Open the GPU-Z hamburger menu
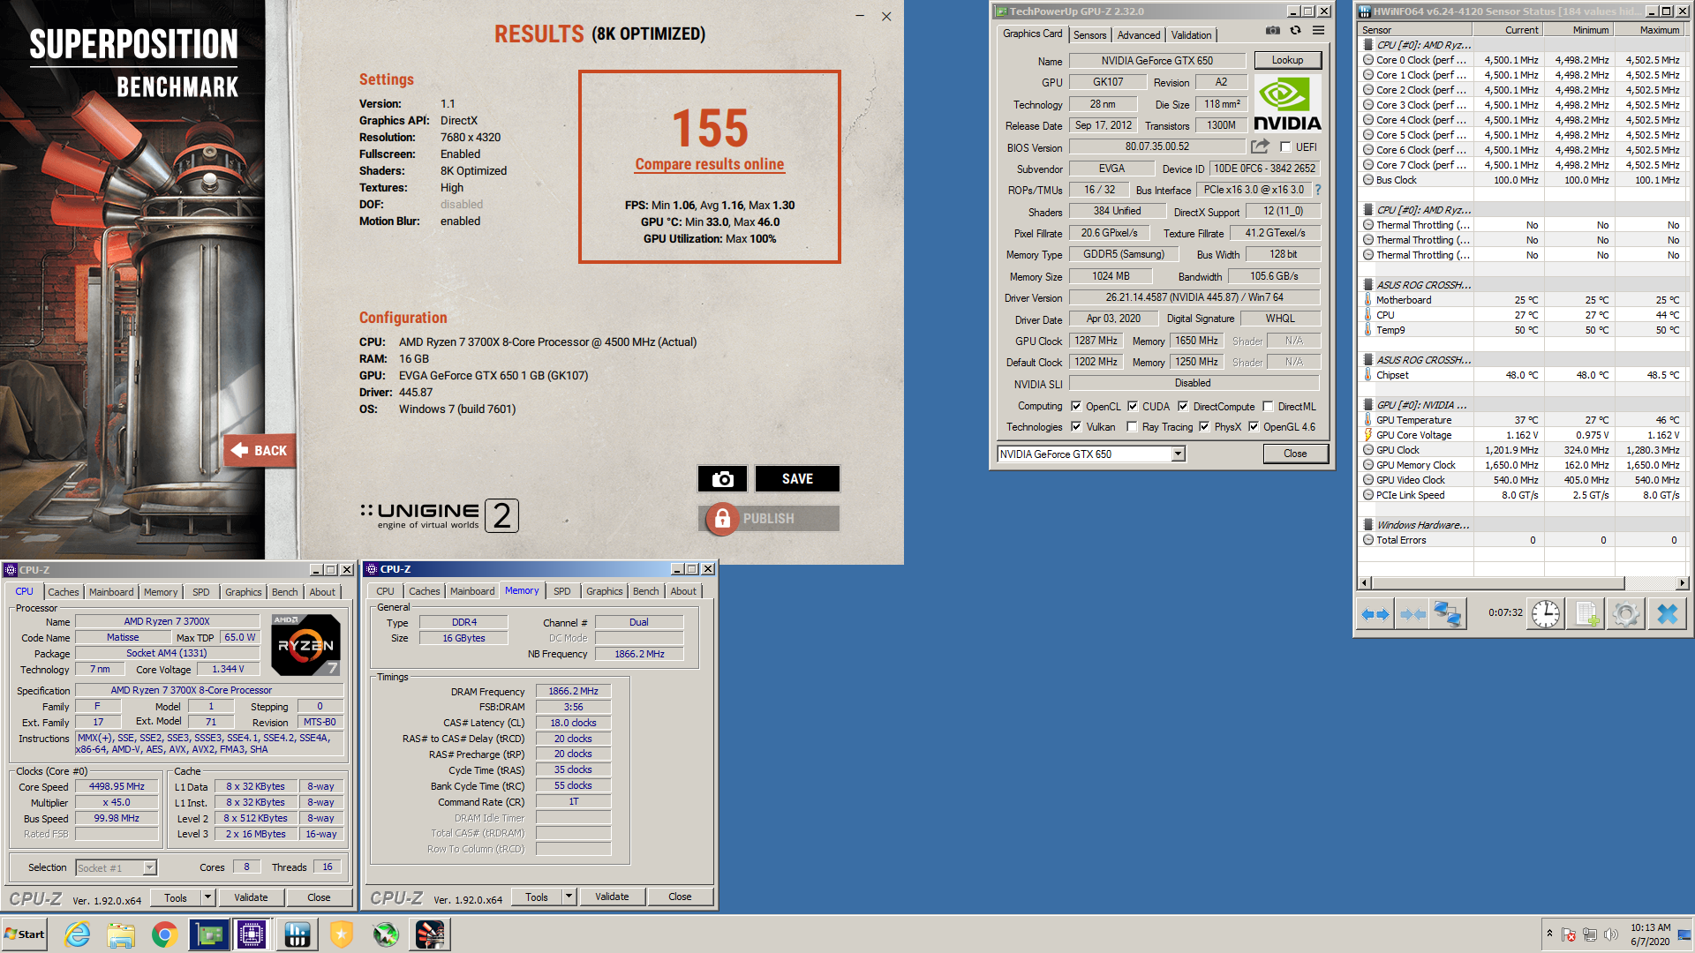This screenshot has height=953, width=1695. coord(1318,31)
